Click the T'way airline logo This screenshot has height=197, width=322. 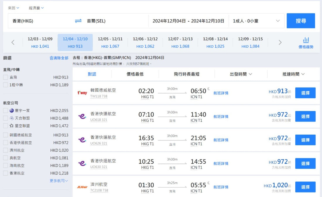[82, 93]
